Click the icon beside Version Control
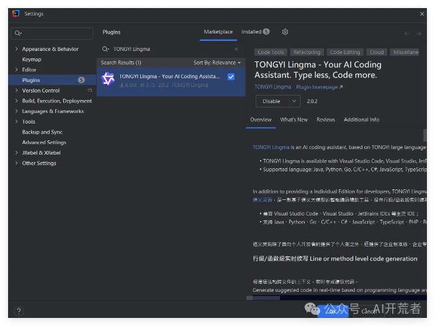The image size is (435, 326). tap(89, 91)
